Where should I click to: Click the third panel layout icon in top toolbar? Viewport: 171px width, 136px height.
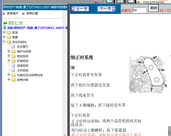coord(131,1)
